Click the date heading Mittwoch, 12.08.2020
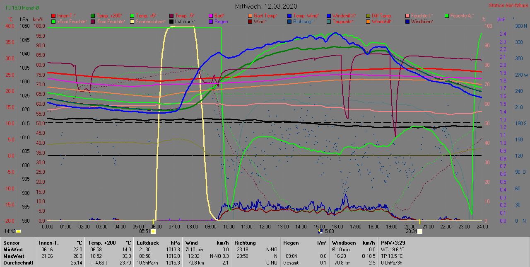The width and height of the screenshot is (530, 267). (x=266, y=6)
